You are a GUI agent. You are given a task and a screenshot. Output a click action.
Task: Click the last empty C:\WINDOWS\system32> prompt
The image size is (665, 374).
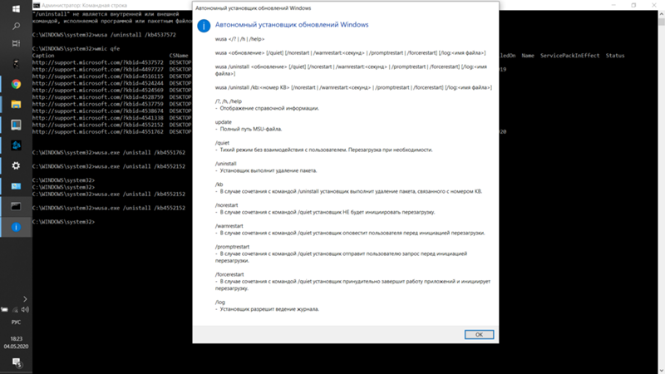[x=64, y=222]
